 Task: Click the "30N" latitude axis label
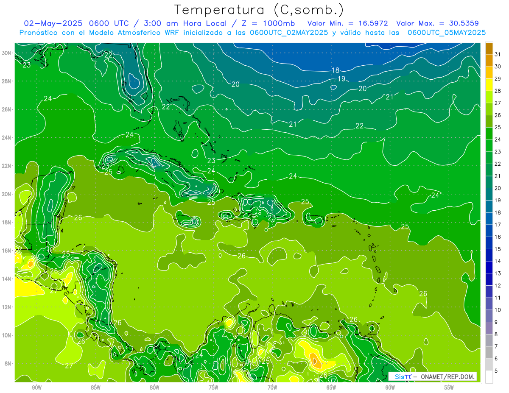click(x=7, y=53)
